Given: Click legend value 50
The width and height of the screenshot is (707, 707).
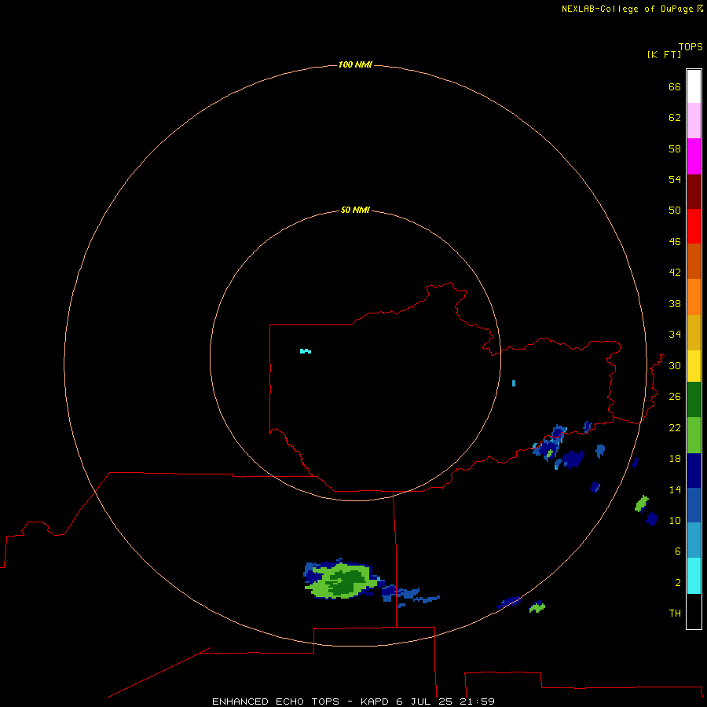Looking at the screenshot, I should 675,210.
